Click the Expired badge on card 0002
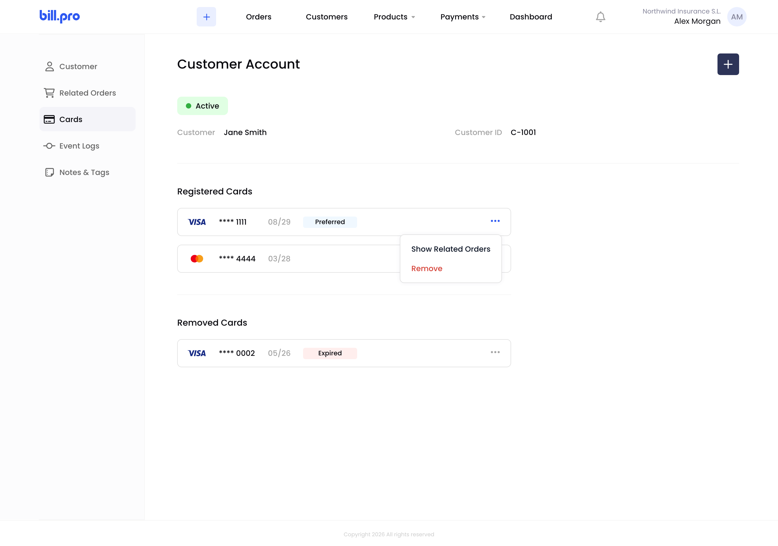The width and height of the screenshot is (778, 546). pos(330,353)
